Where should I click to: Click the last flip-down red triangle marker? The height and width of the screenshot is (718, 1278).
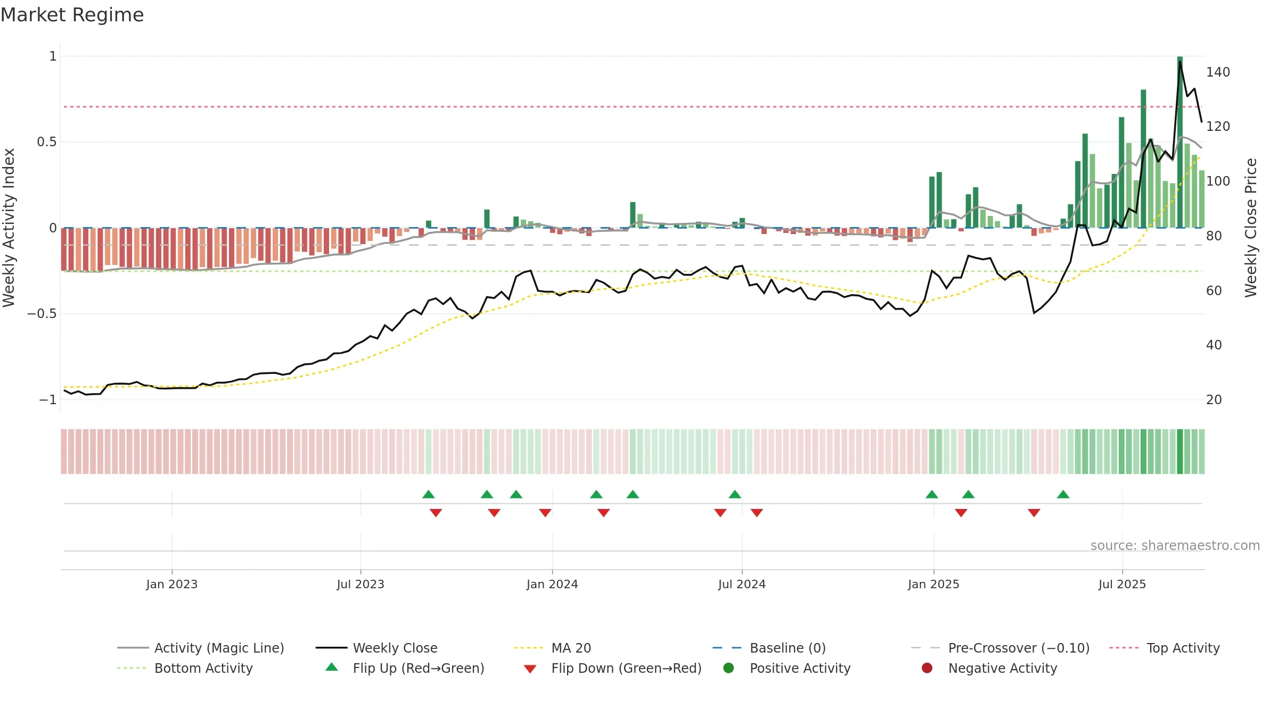[1034, 513]
